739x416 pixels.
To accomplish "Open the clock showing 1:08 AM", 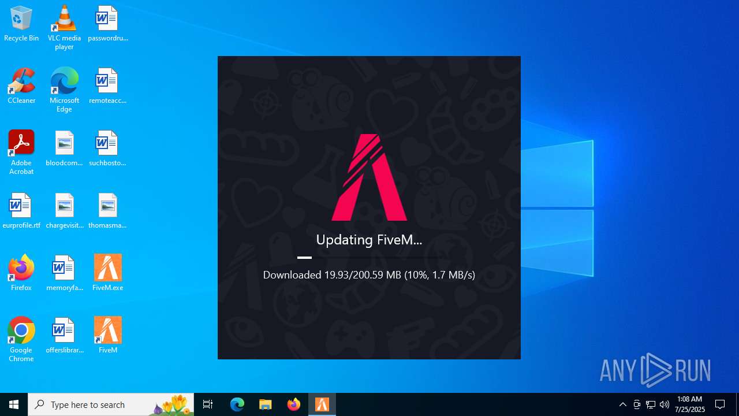I will click(x=690, y=404).
